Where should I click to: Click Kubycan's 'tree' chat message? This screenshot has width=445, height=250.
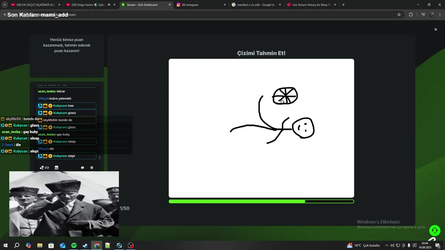pyautogui.click(x=66, y=106)
